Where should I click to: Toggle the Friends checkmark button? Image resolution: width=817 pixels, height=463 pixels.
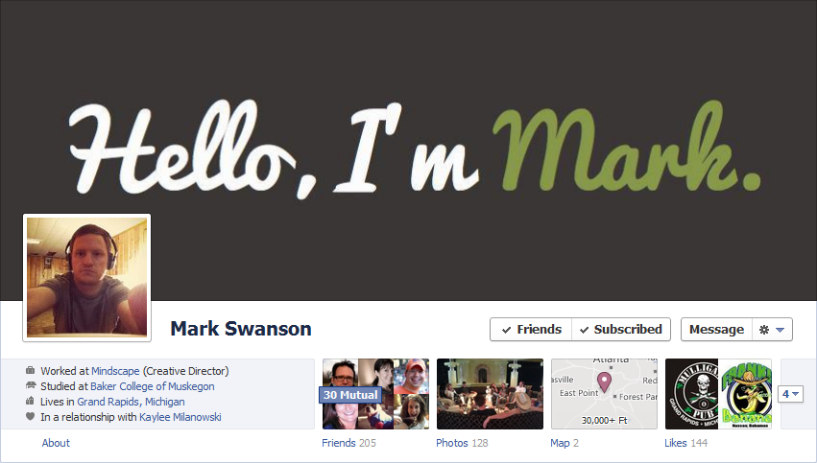(x=531, y=330)
